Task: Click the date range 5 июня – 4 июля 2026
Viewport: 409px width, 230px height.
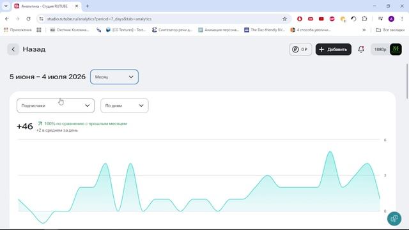Action: (x=47, y=77)
